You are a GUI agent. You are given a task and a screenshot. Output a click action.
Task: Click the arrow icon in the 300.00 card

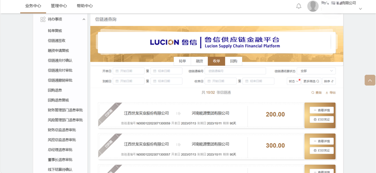click(179, 144)
